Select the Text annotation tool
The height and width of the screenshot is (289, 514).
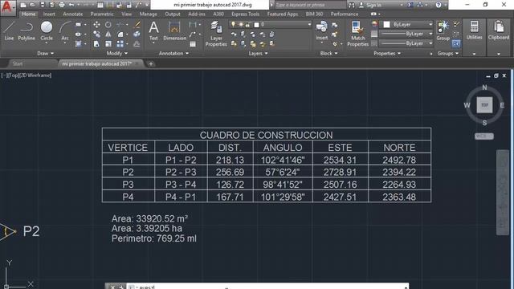153,31
